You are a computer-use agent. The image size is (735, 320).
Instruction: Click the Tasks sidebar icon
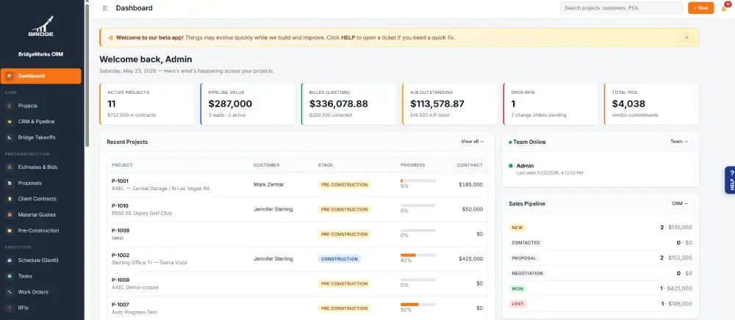[10, 276]
